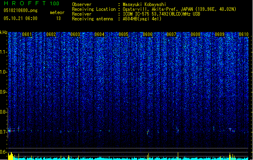Click the 0606 time marker
253x160 pixels.
click(148, 34)
